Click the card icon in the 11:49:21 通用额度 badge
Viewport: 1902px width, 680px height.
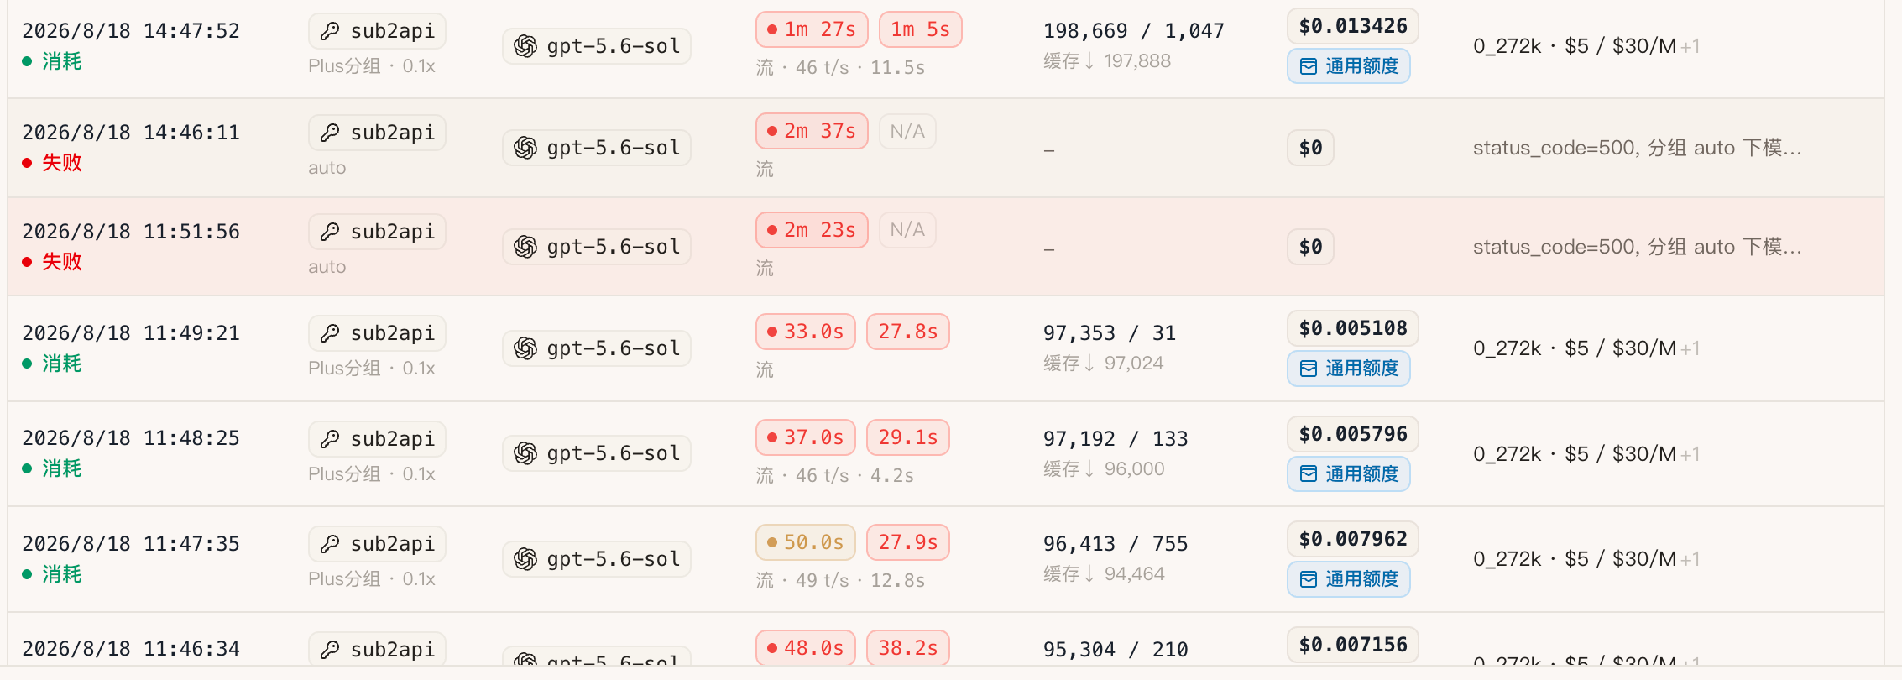coord(1309,369)
